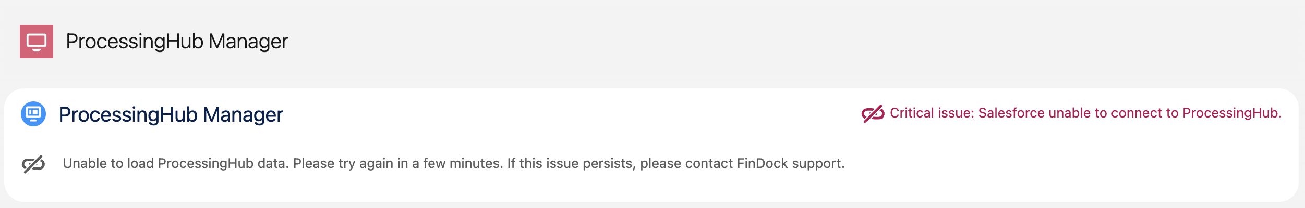
Task: Click the Critical issue status message
Action: point(1085,113)
